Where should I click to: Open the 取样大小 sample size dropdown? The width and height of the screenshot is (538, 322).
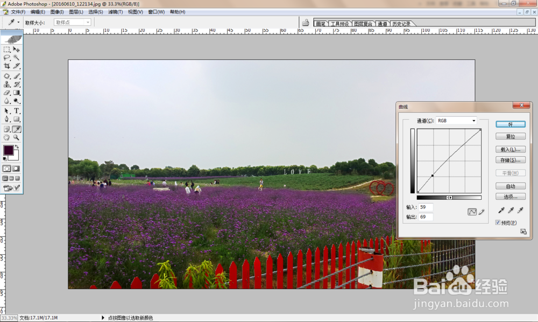pos(73,22)
